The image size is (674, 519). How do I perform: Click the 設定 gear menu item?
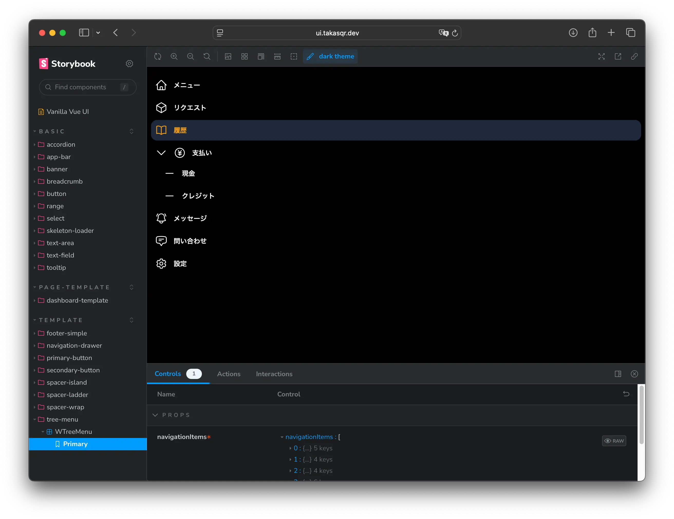[396, 264]
